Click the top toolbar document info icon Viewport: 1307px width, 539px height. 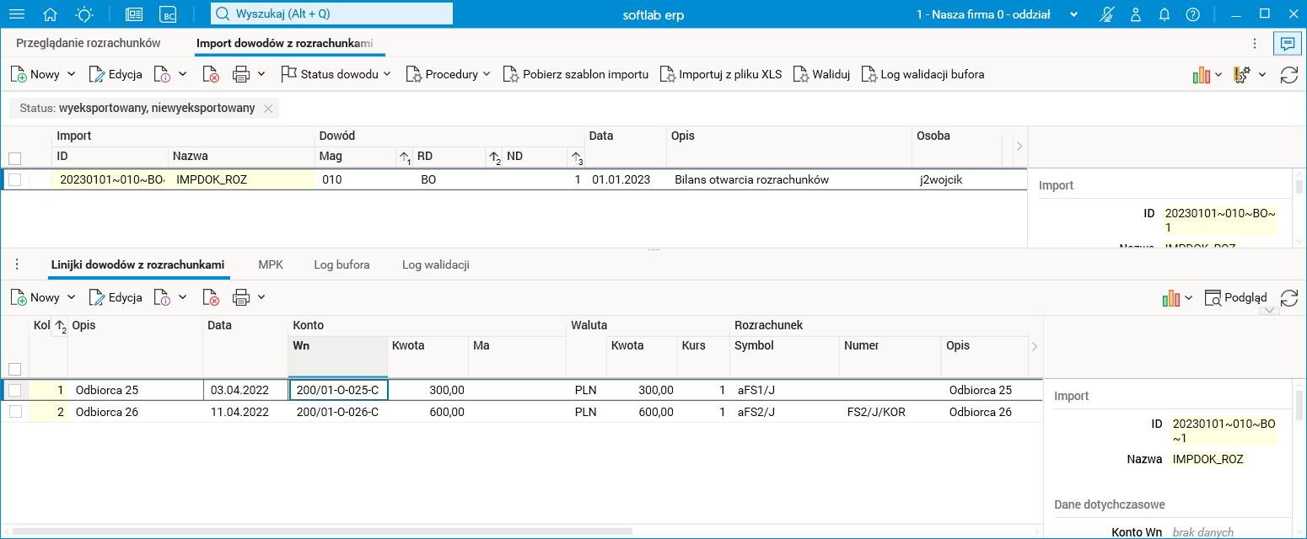162,74
